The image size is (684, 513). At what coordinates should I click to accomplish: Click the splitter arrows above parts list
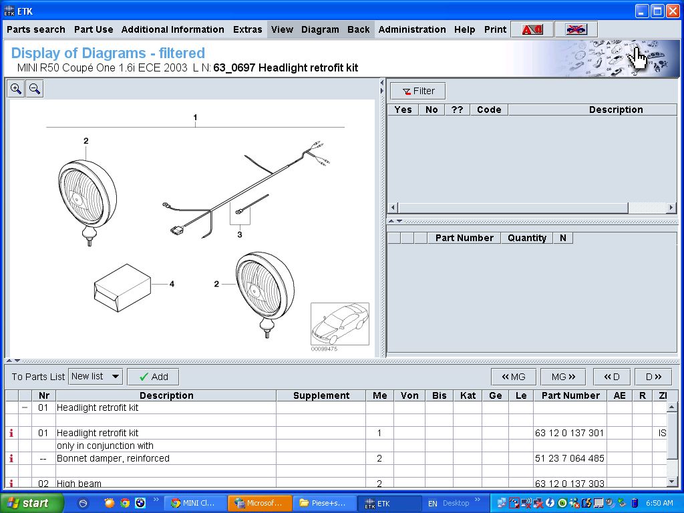click(x=13, y=361)
